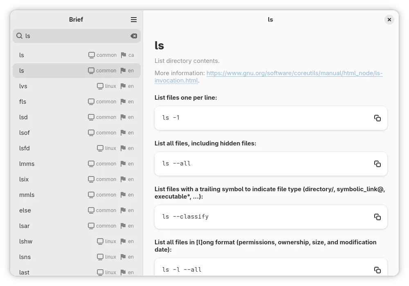Screen dimensions: 409x286
Task: Clear the search field text
Action: coord(134,36)
